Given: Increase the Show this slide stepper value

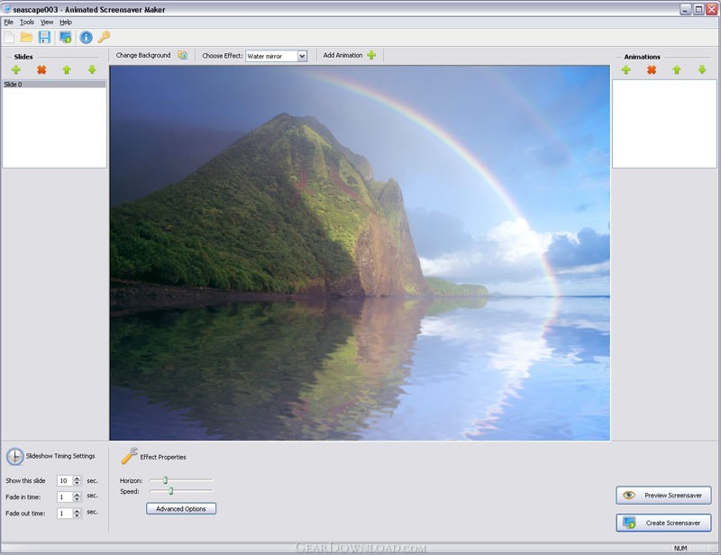Looking at the screenshot, I should [77, 478].
